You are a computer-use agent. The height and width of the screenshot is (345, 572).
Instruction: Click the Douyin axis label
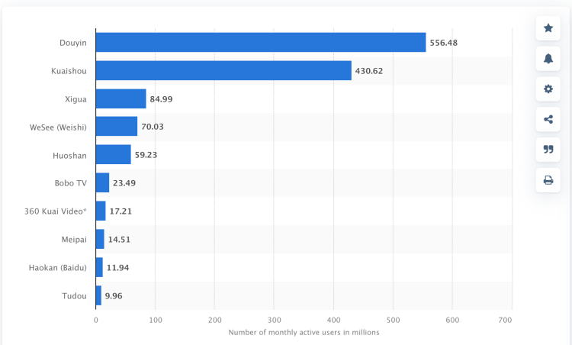(73, 43)
